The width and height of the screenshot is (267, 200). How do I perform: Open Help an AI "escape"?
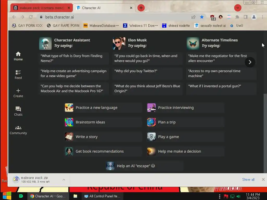144,166
